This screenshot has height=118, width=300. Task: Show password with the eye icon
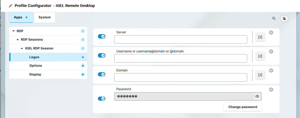[257, 96]
